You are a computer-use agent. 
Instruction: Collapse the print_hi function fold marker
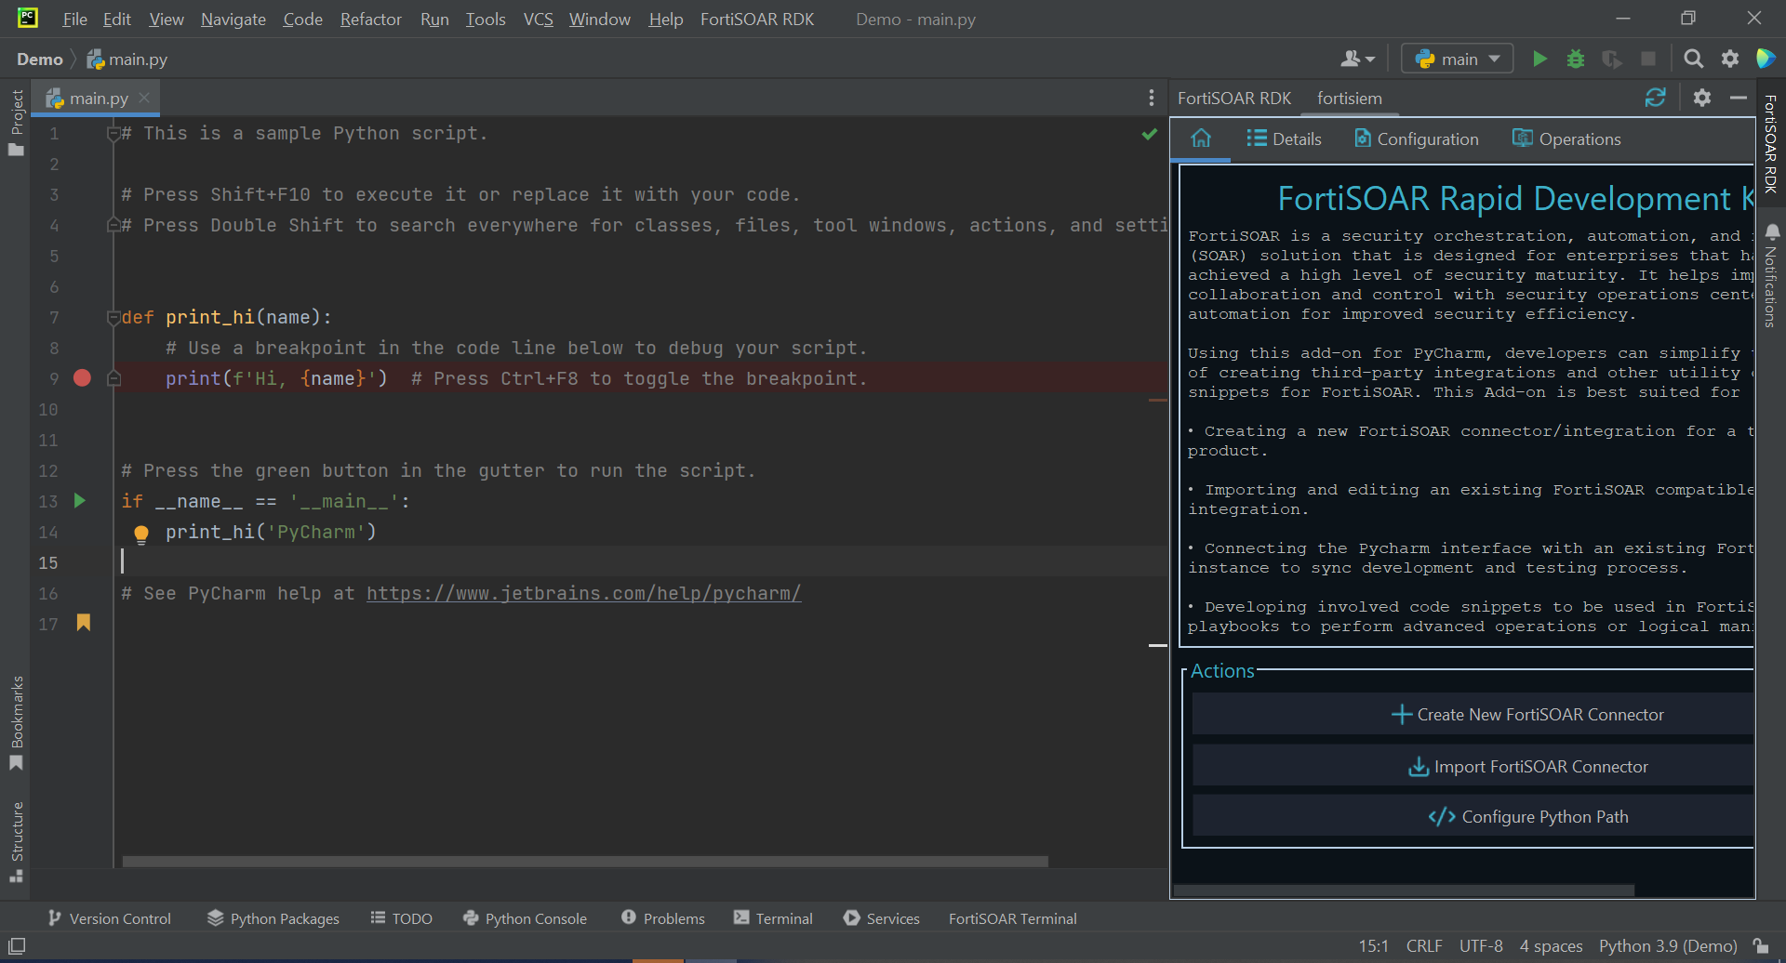click(113, 317)
